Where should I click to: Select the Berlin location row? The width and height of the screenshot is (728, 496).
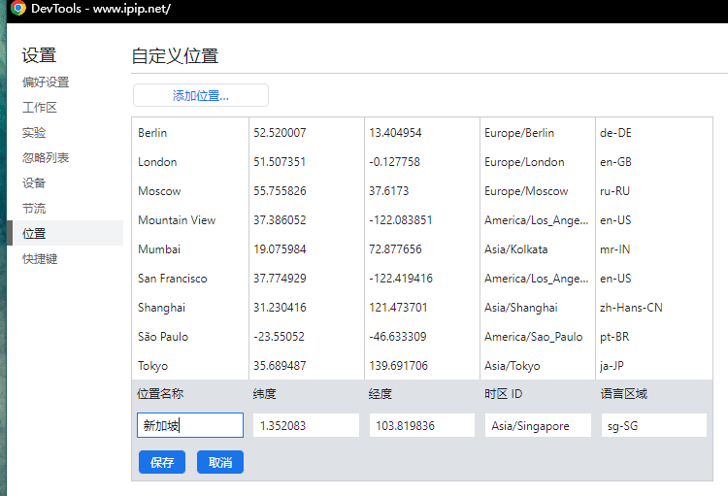click(x=153, y=133)
